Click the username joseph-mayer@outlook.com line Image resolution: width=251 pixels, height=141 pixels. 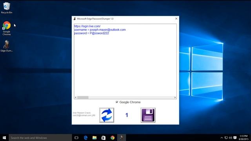[x=100, y=30]
